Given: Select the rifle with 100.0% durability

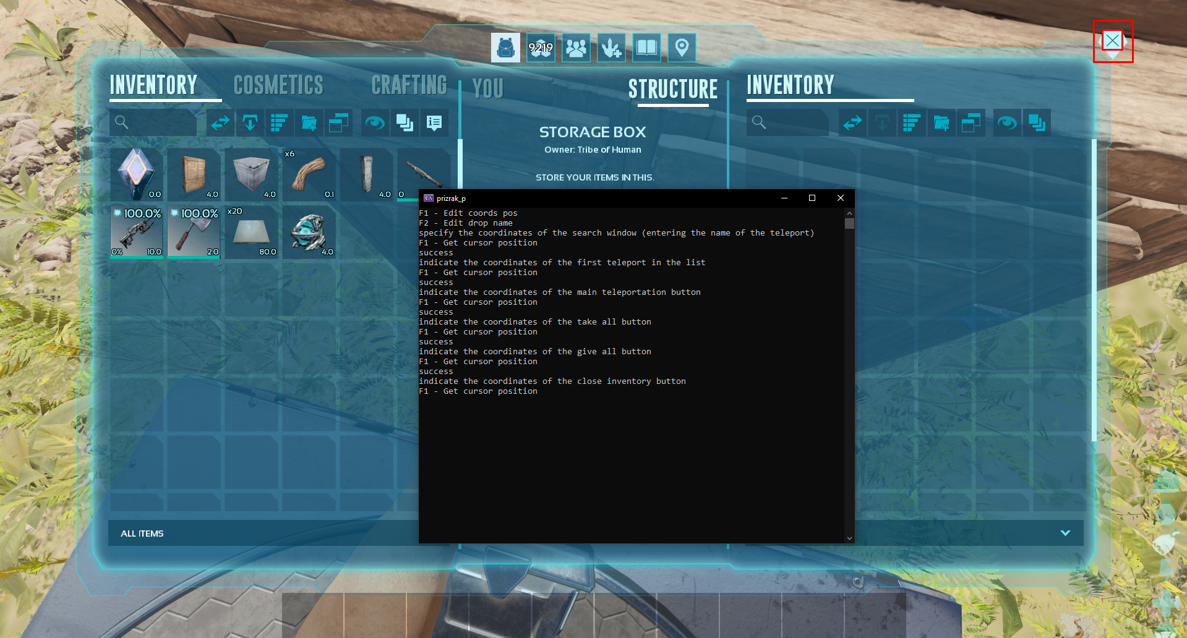Looking at the screenshot, I should [137, 232].
